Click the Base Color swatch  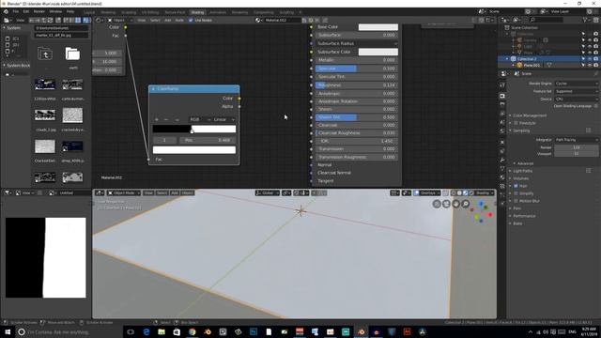point(378,27)
